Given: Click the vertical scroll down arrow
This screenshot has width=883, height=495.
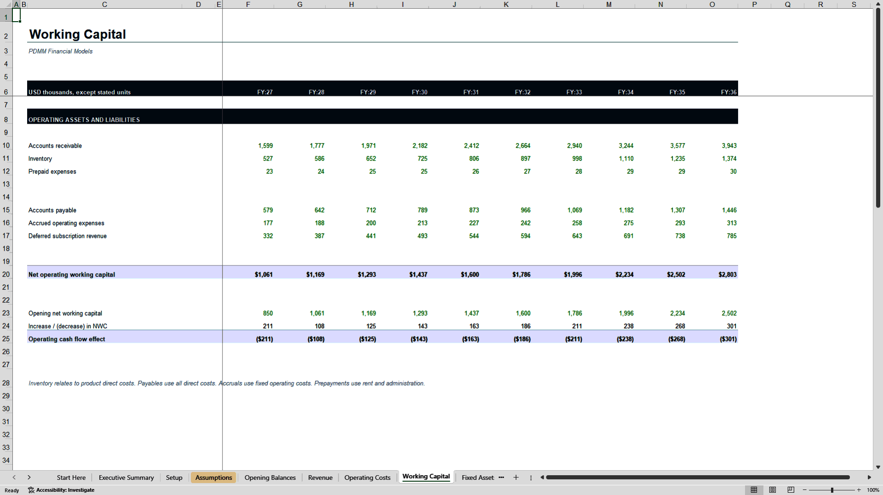Looking at the screenshot, I should pos(878,467).
